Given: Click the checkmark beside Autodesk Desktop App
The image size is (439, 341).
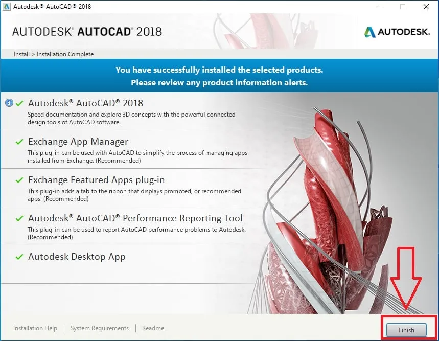Looking at the screenshot, I should (x=20, y=257).
